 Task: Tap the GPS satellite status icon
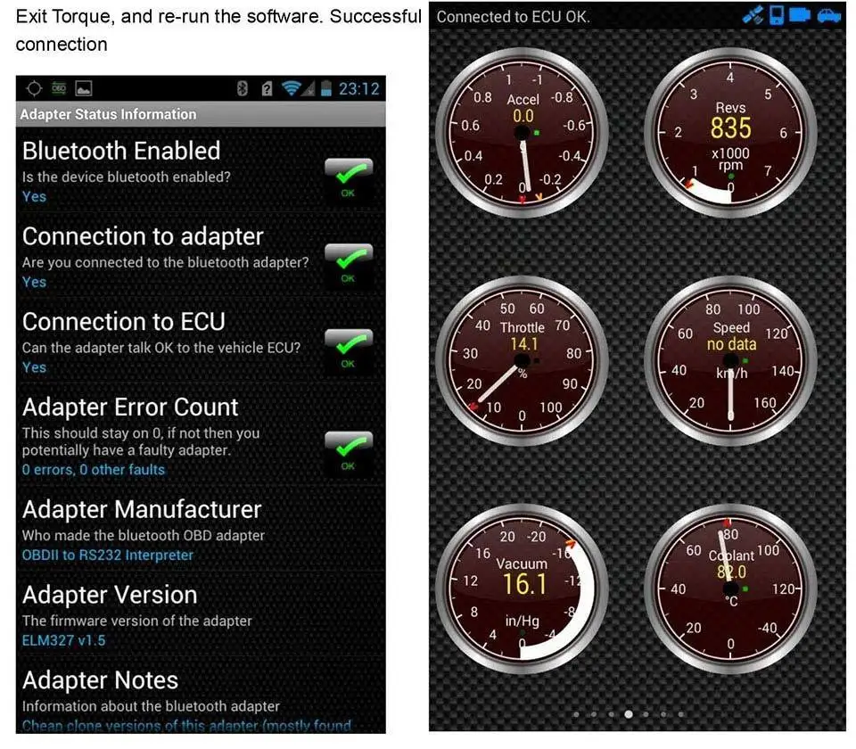[753, 13]
